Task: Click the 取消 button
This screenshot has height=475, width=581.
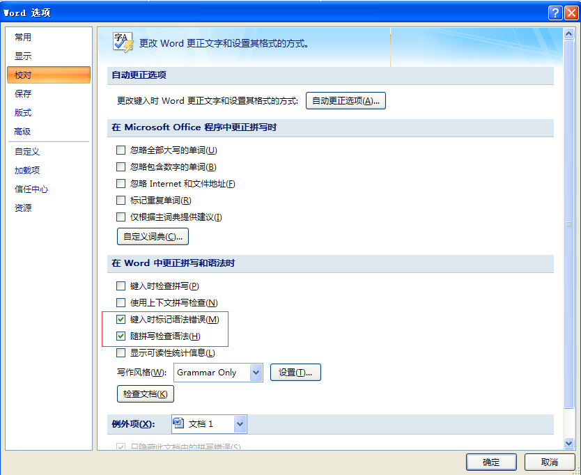Action: coord(550,462)
